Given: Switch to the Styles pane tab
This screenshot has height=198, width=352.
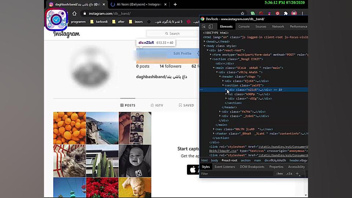Looking at the screenshot, I should 206,167.
